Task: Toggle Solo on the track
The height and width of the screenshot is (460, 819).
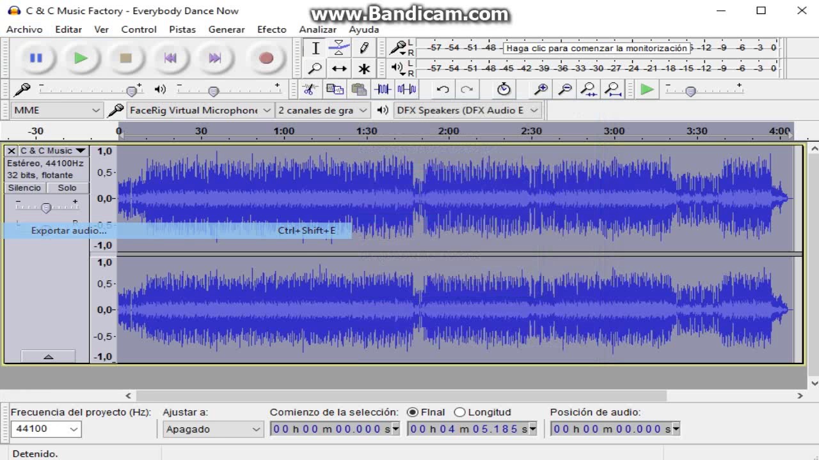Action: click(67, 188)
